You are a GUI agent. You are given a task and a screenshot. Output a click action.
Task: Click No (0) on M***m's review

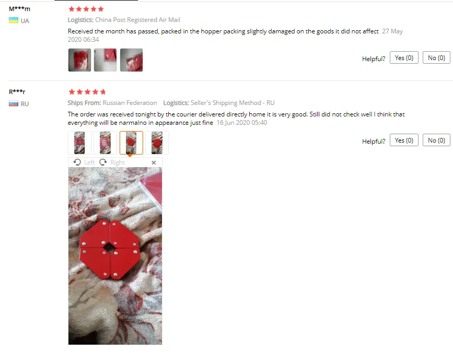[x=436, y=58]
